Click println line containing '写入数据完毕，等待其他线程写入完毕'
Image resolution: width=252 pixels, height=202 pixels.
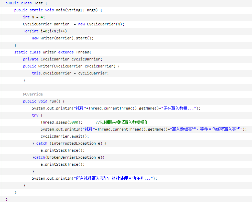[144, 130]
